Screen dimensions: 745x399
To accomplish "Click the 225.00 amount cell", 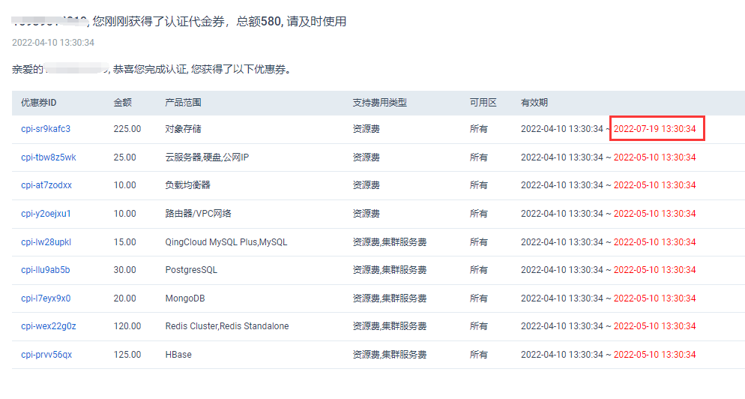I will [127, 129].
